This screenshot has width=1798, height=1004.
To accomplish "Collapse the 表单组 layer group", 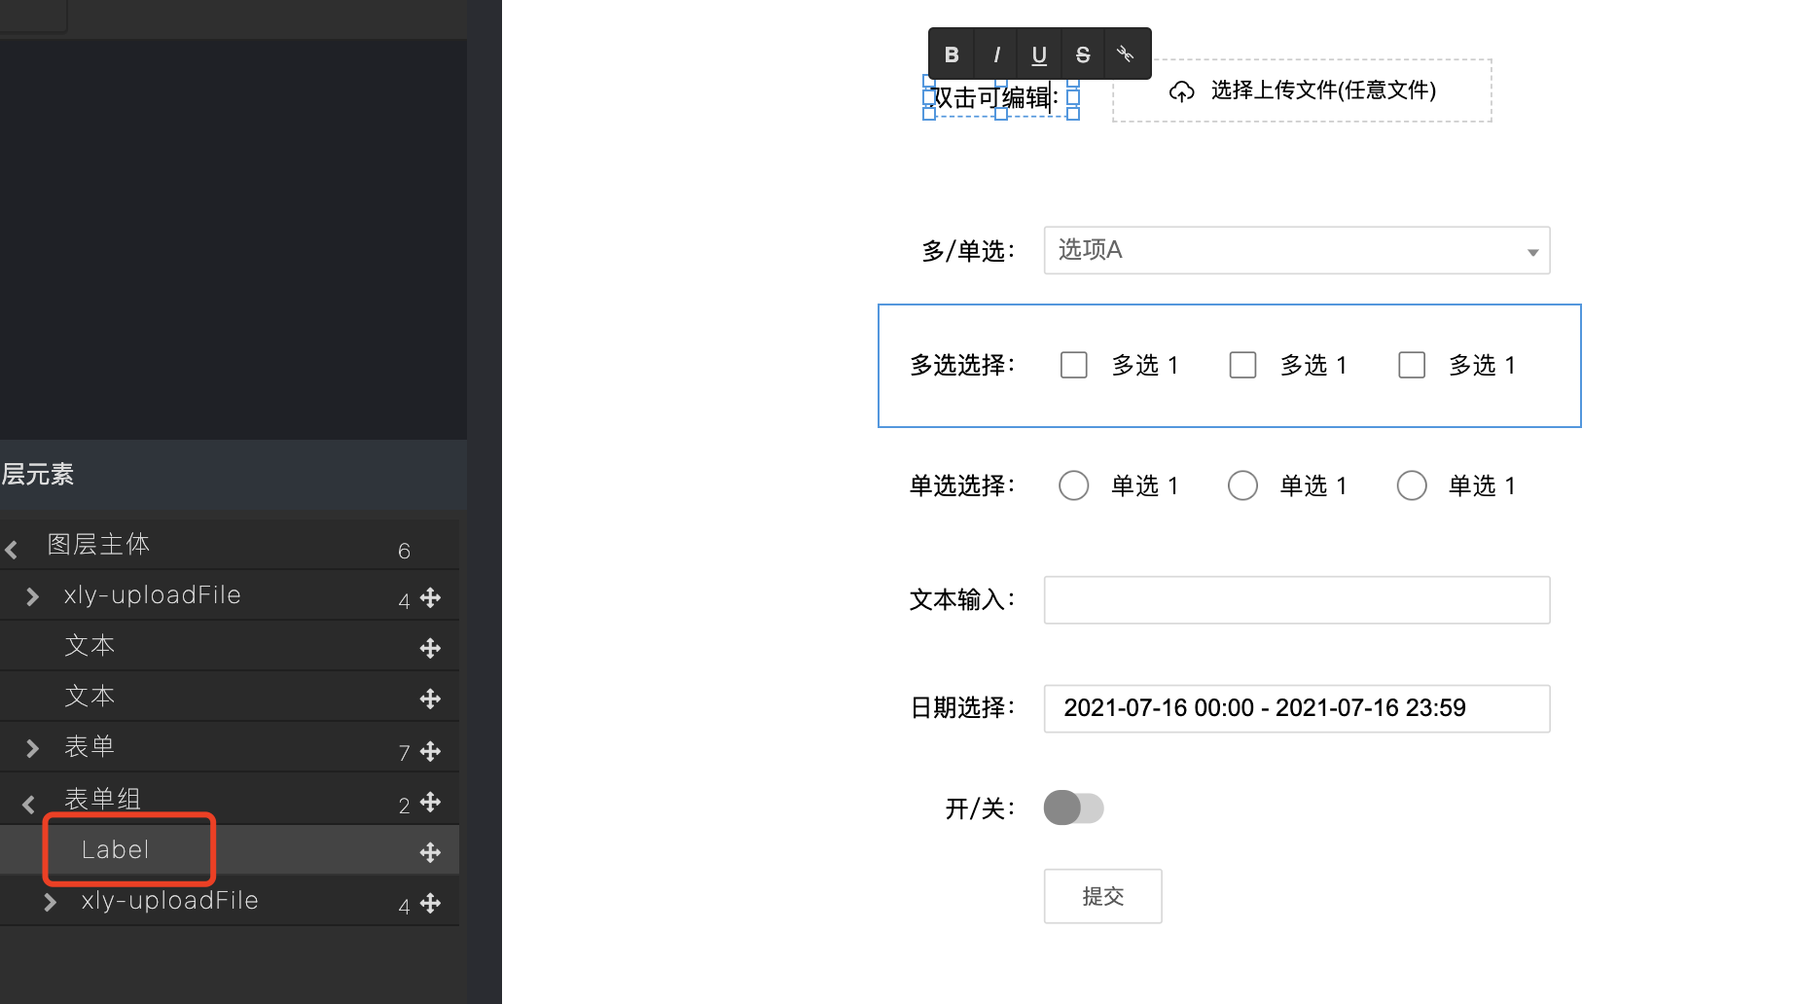I will tap(28, 804).
